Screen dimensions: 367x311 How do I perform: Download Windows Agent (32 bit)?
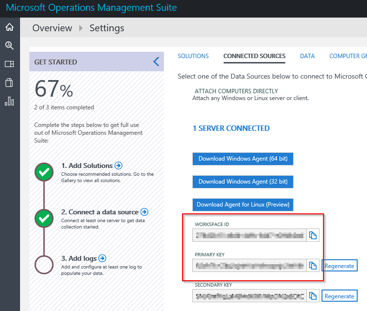tap(243, 182)
